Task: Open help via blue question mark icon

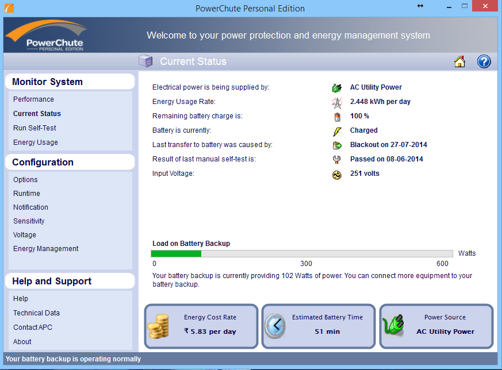Action: [484, 61]
